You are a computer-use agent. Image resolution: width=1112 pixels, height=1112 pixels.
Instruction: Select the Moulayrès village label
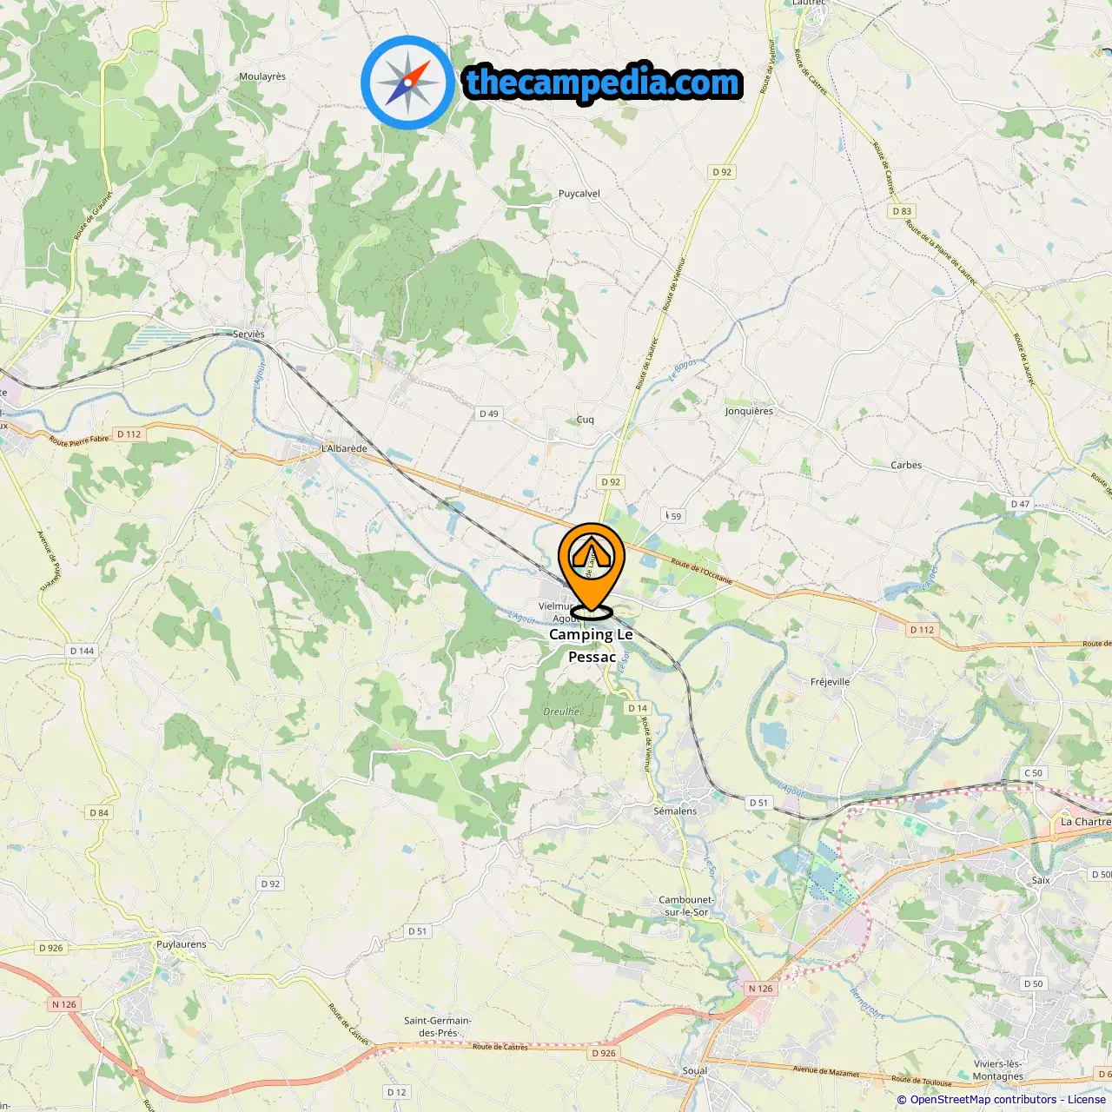pyautogui.click(x=262, y=76)
